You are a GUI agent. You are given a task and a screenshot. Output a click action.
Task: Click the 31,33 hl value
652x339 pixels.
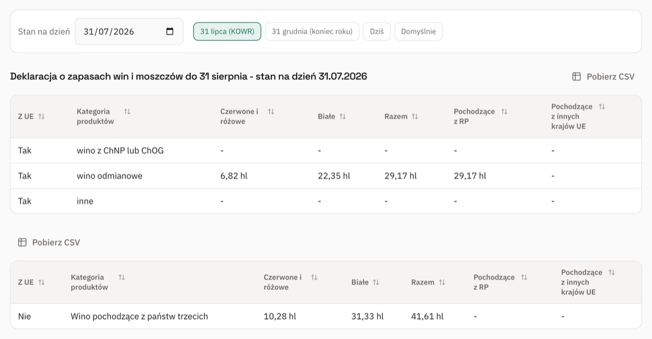click(x=368, y=316)
